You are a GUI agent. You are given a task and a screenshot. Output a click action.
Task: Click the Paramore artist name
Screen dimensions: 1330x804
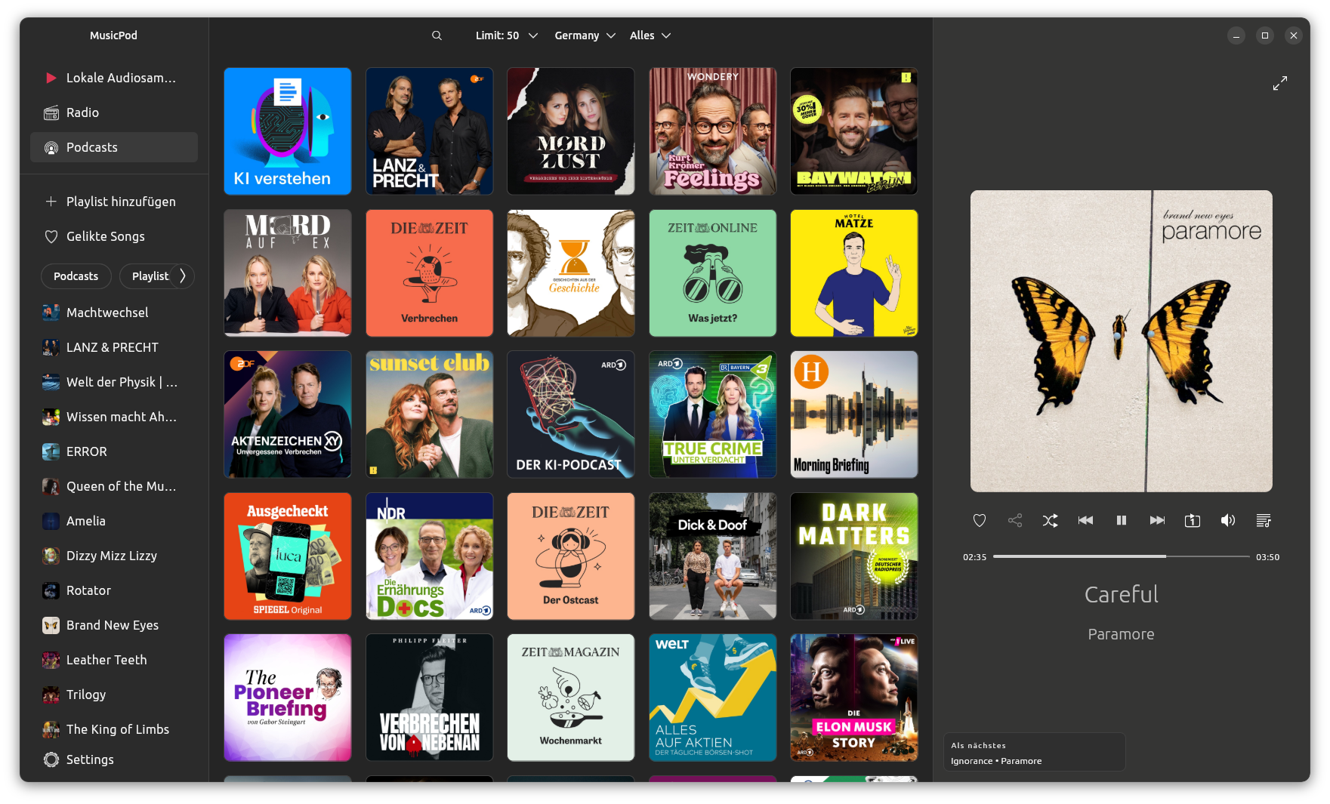tap(1122, 634)
